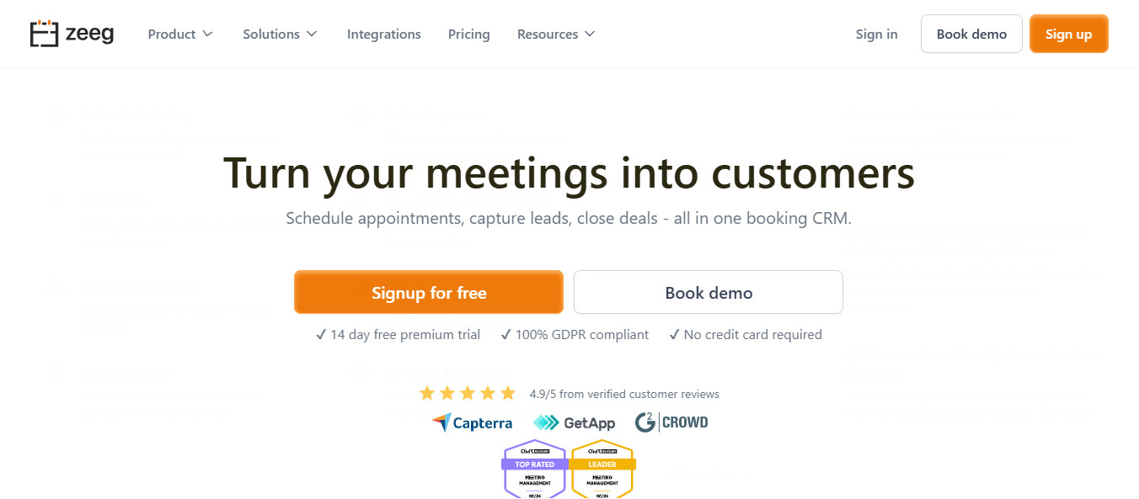Click the Capterra logo
The height and width of the screenshot is (499, 1139).
click(472, 422)
